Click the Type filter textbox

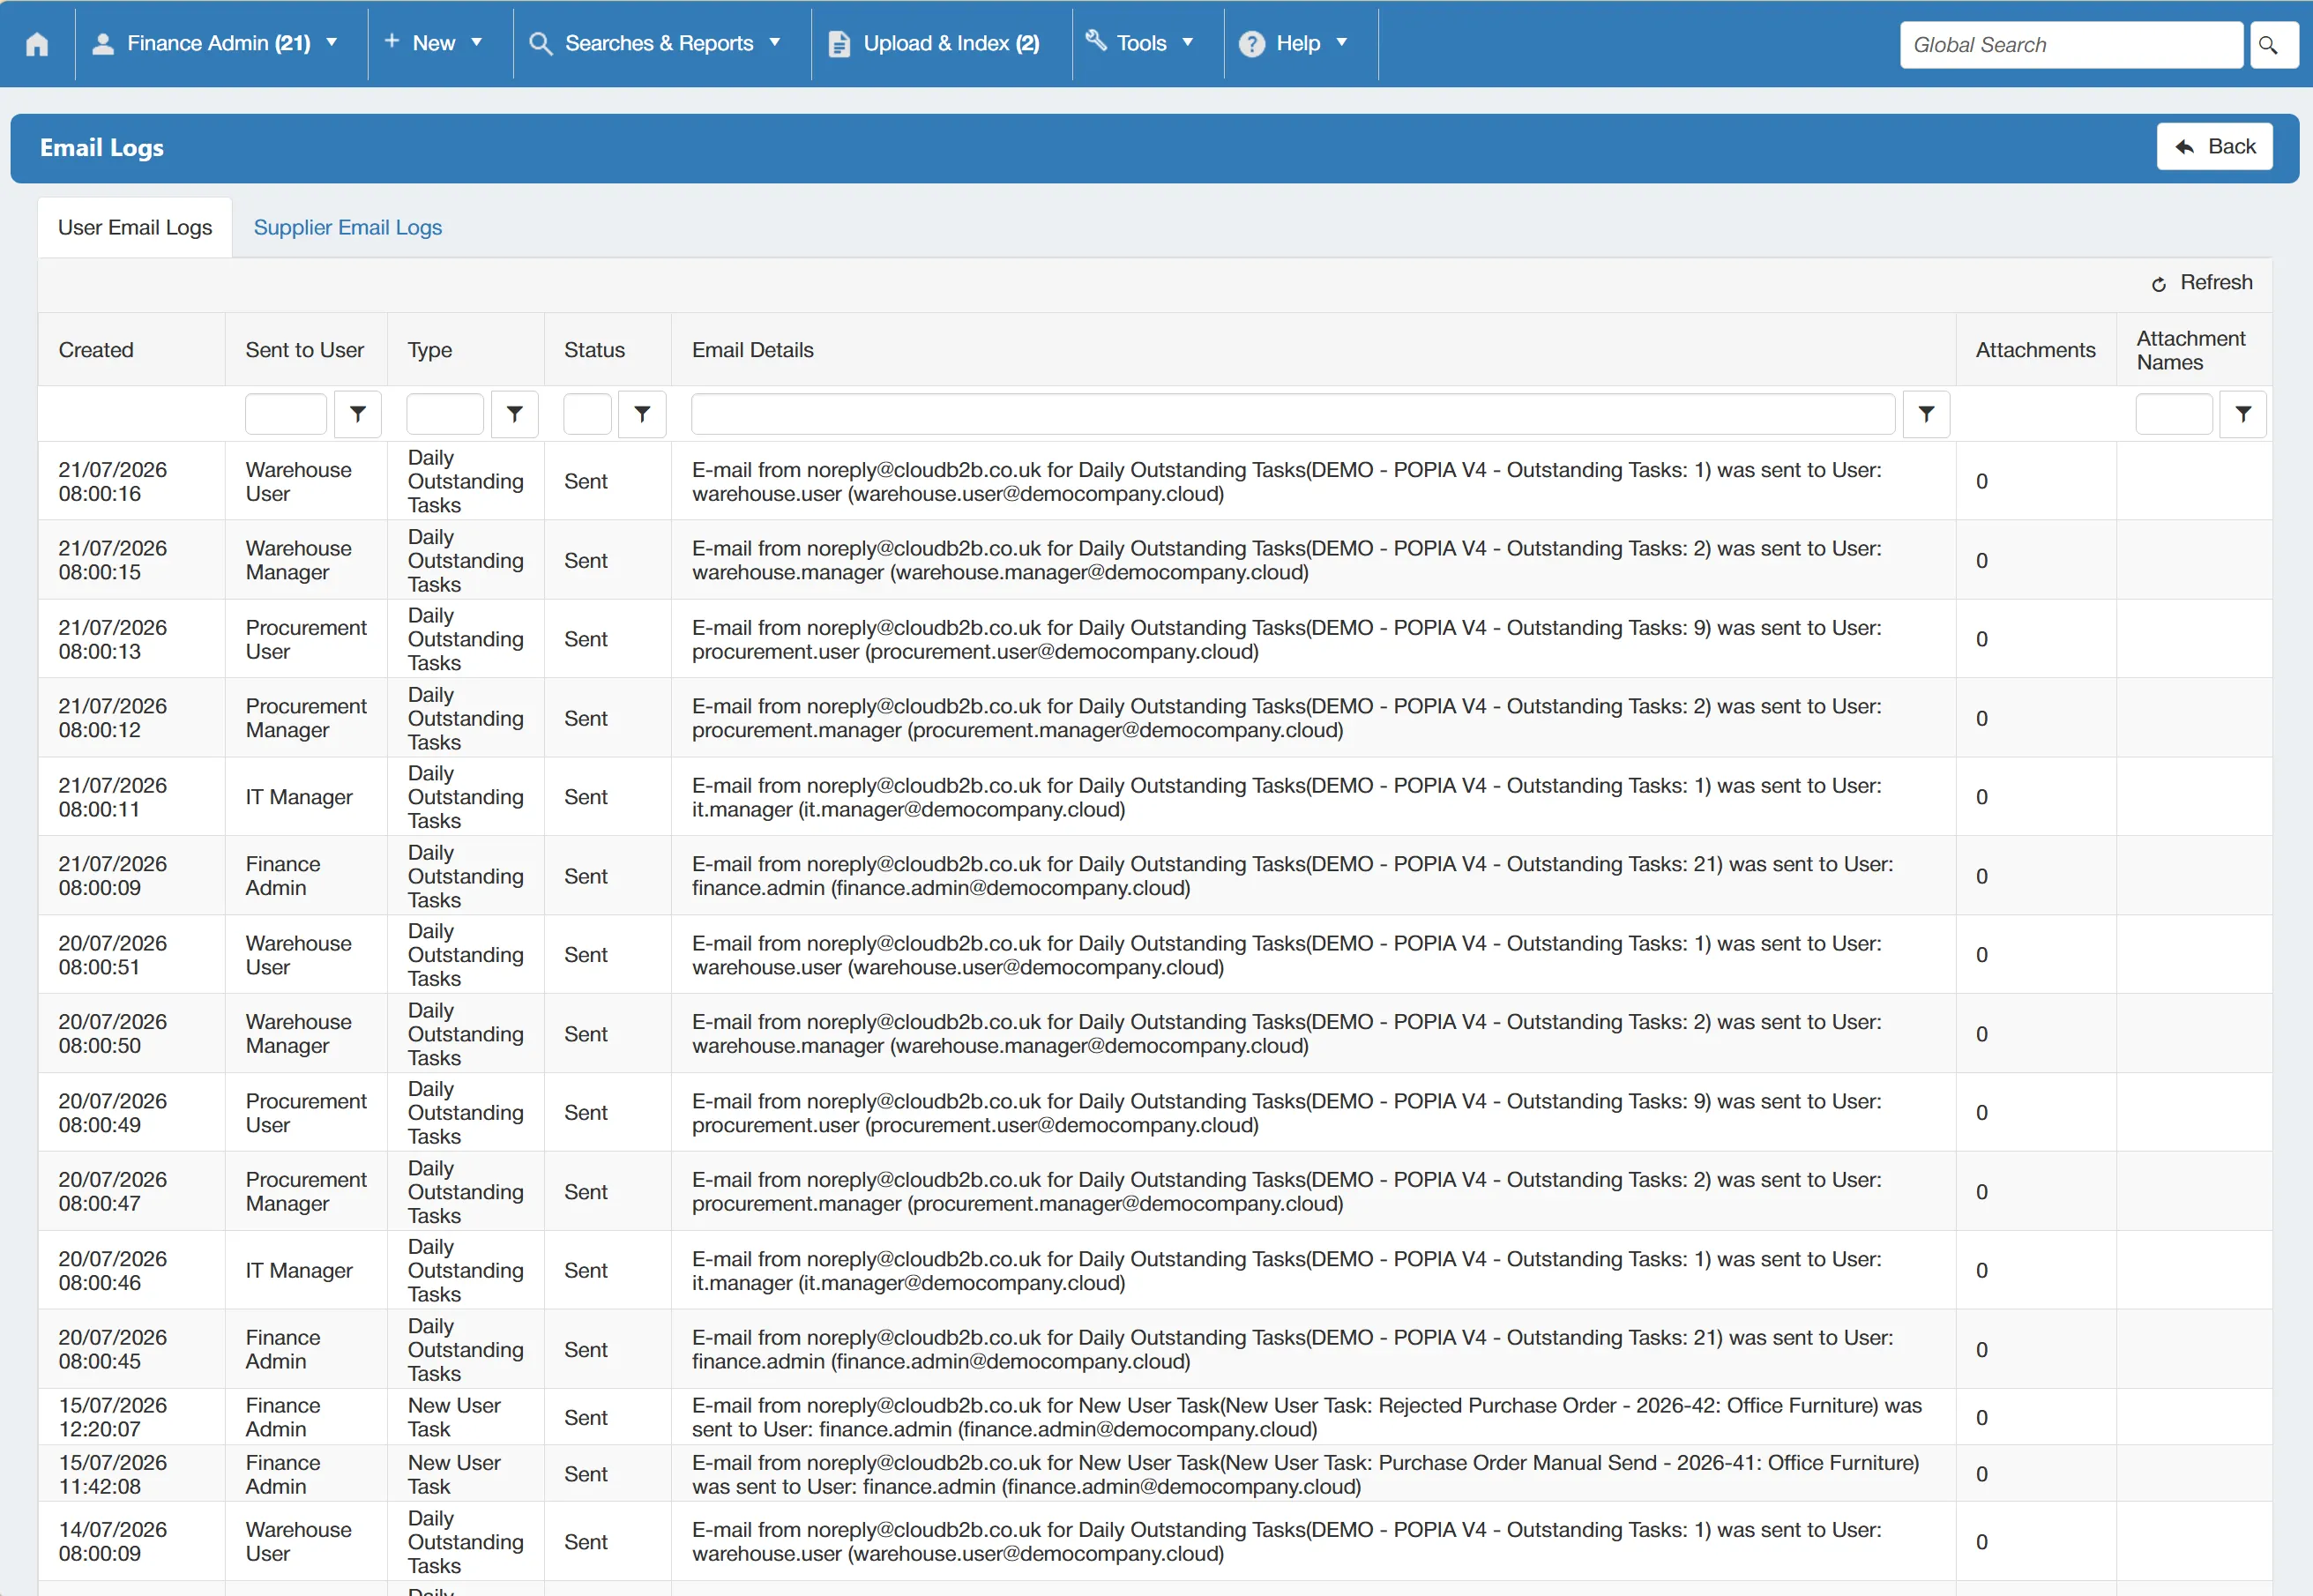(445, 414)
